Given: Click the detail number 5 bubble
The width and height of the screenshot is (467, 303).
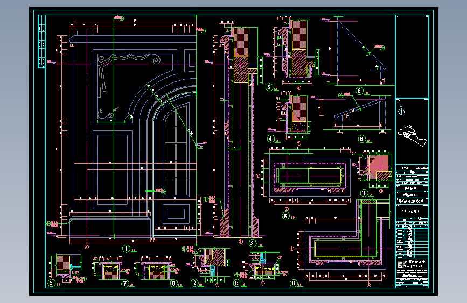Looking at the screenshot, I should pos(51,283).
